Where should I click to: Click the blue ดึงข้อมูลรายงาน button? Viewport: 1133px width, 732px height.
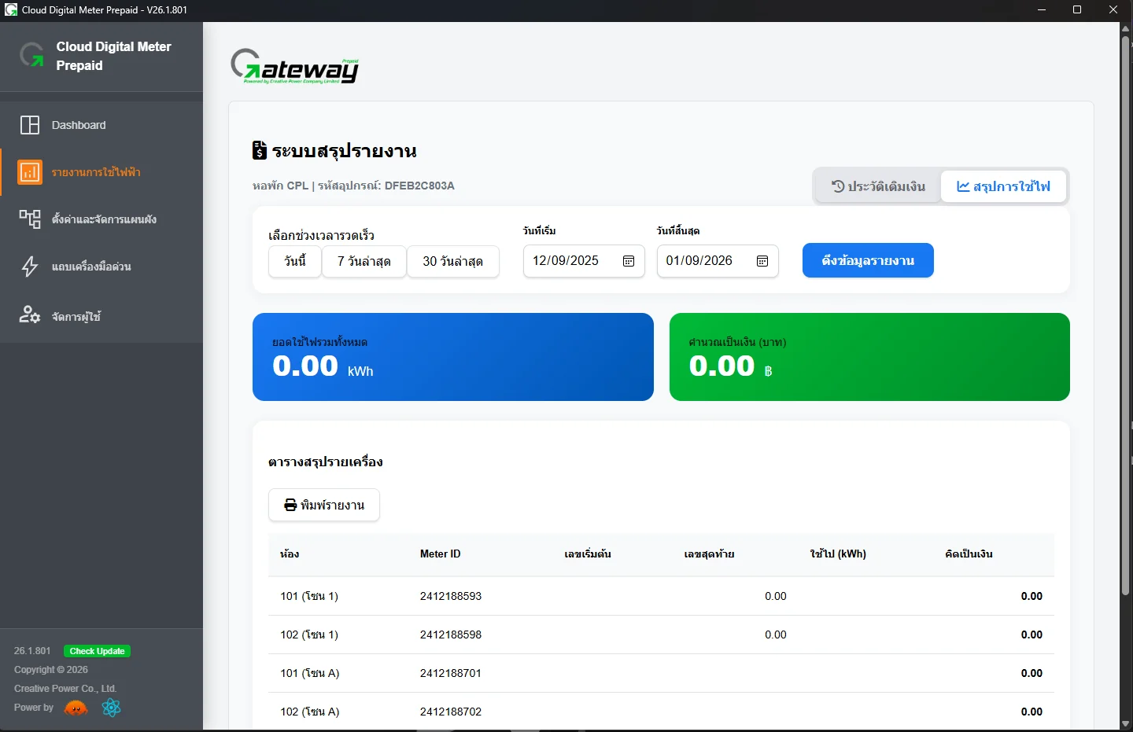(x=868, y=260)
